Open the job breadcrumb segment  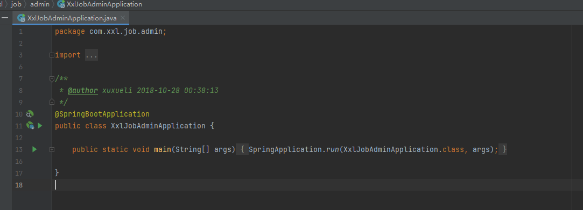tap(16, 4)
